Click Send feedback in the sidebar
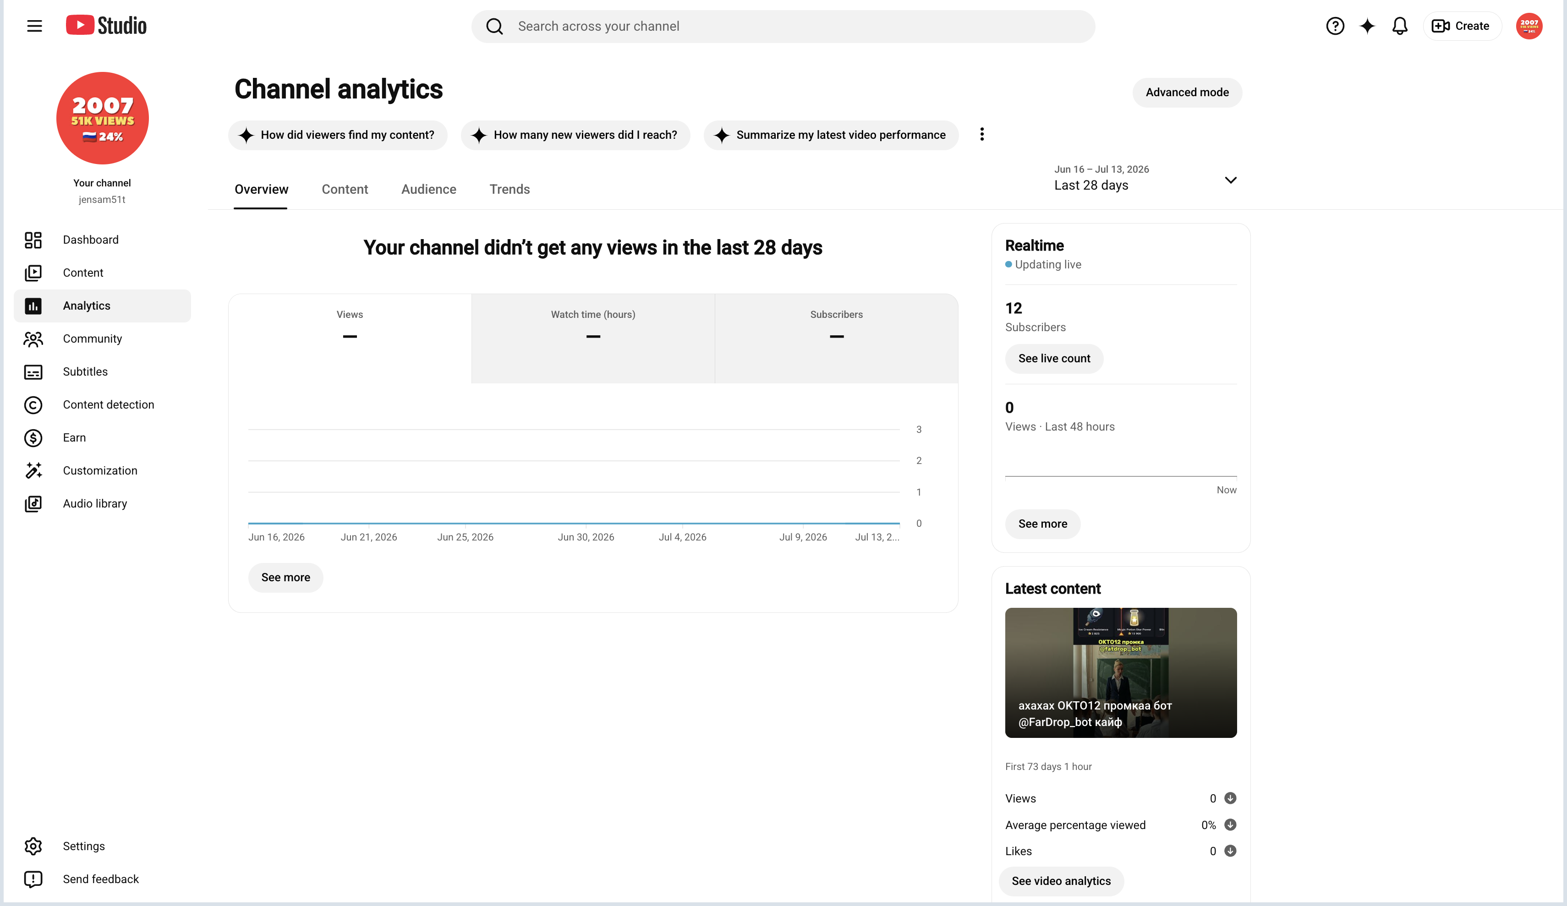The width and height of the screenshot is (1567, 906). 103,879
